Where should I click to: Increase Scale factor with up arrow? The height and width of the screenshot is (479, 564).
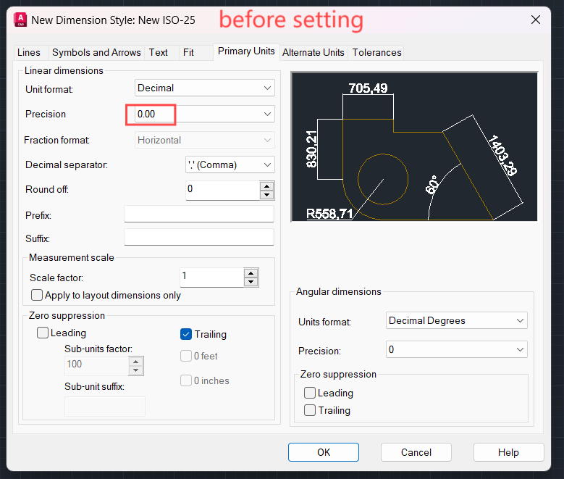251,272
